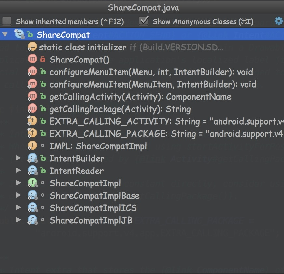Select the ShareCompat root class row

pyautogui.click(x=142, y=34)
